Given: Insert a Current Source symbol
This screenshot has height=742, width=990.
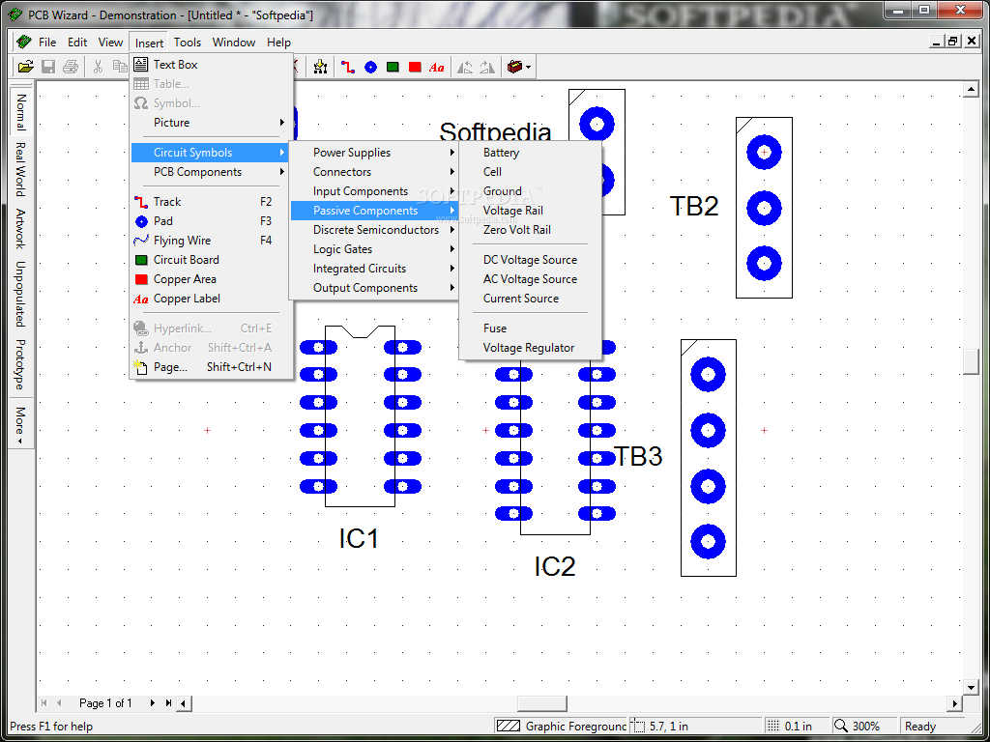Looking at the screenshot, I should (x=531, y=299).
